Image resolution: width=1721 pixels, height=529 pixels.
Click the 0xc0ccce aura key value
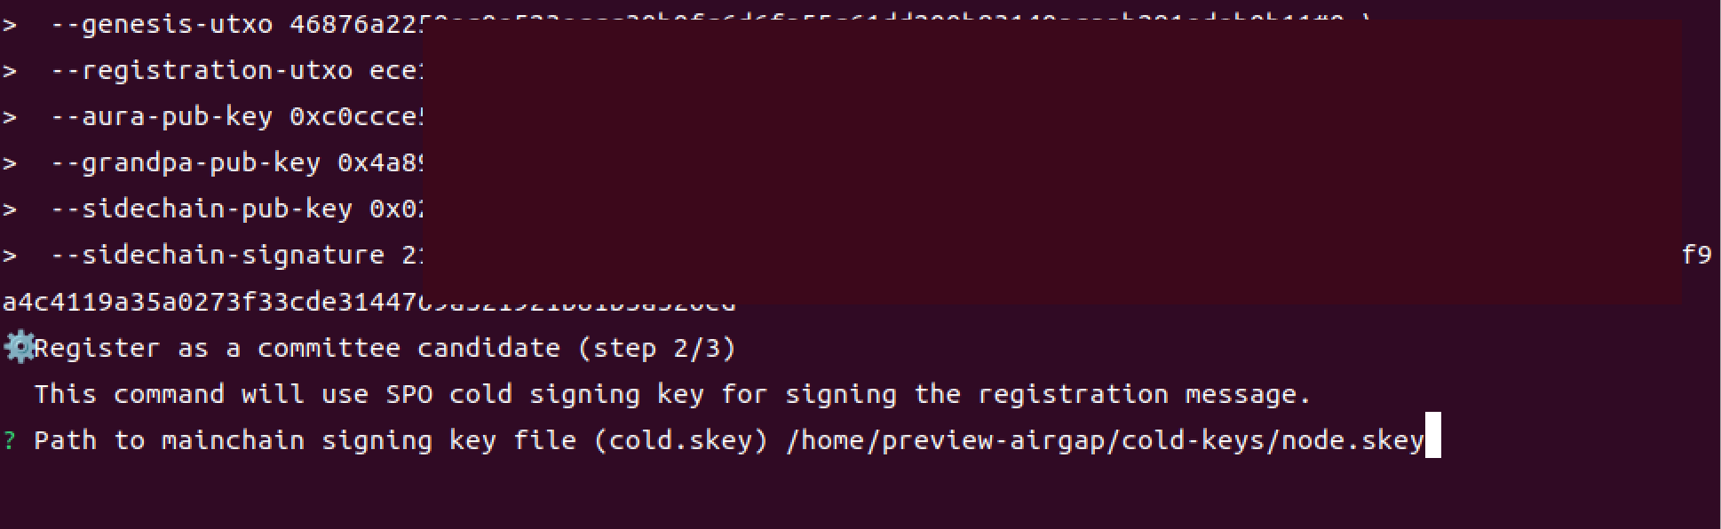pyautogui.click(x=355, y=116)
